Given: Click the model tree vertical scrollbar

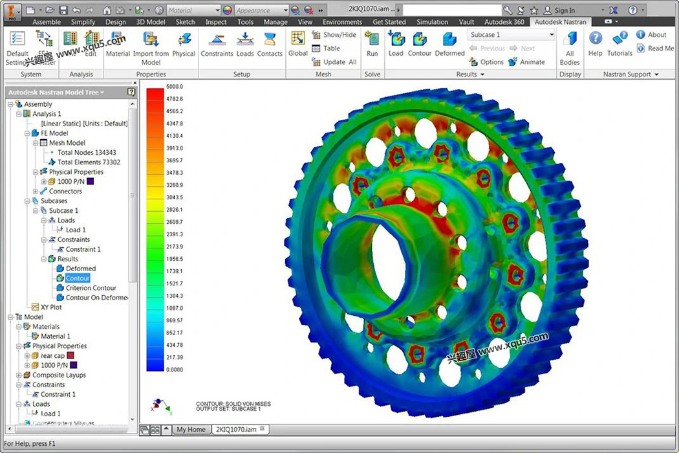Looking at the screenshot, I should tap(133, 195).
